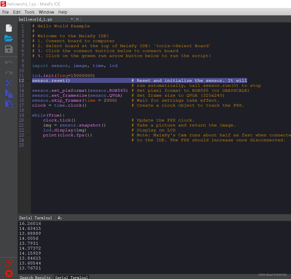291x279 pixels.
Task: Click the New File icon in sidebar
Action: tap(9, 28)
